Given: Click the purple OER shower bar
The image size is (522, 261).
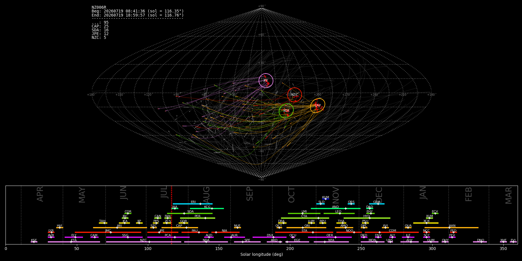Looking at the screenshot, I should [330, 237].
